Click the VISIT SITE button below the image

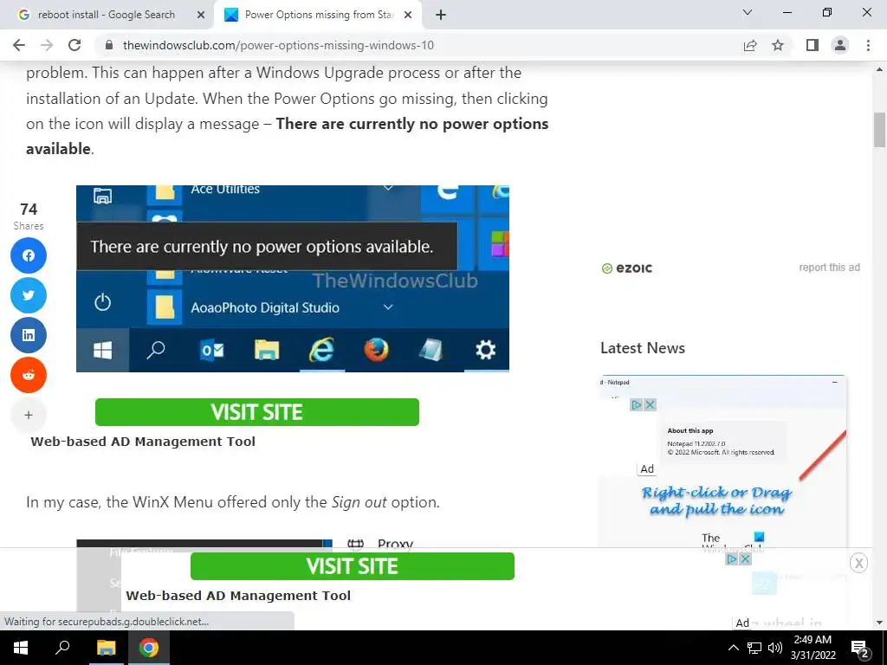[256, 412]
